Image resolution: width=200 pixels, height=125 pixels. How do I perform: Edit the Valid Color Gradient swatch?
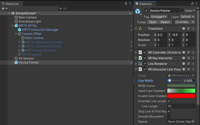coord(181,91)
